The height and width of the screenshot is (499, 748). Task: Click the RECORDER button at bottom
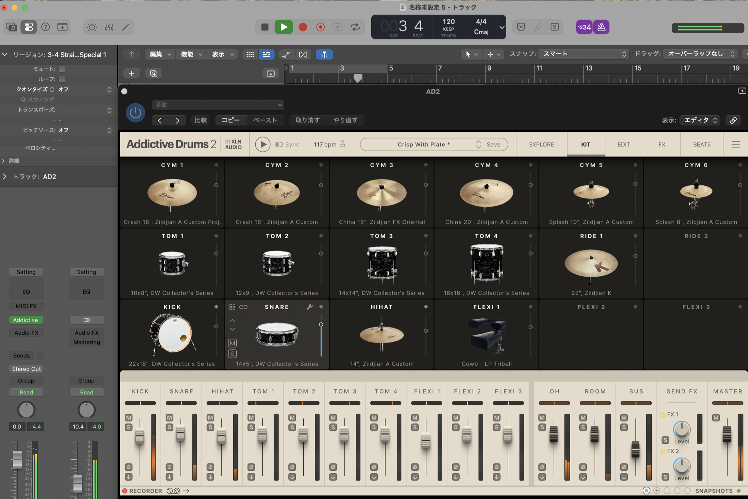(x=142, y=491)
